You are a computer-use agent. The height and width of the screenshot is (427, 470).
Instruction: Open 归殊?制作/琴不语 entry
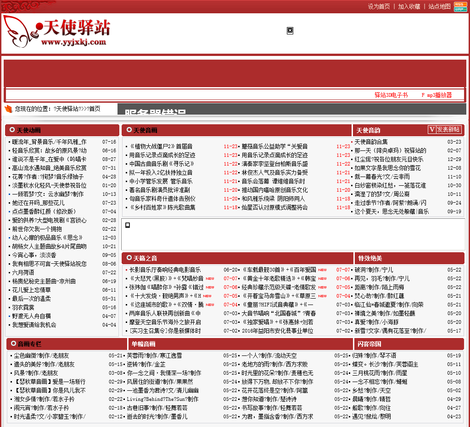click(375, 355)
